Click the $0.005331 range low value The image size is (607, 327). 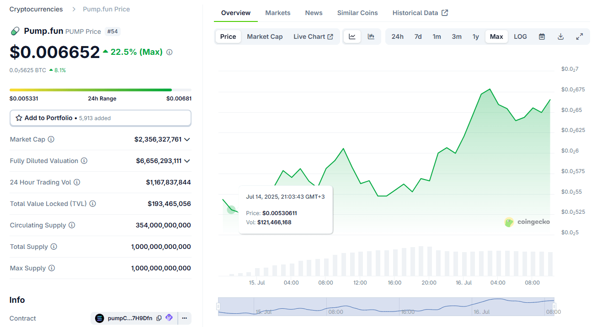pos(23,99)
